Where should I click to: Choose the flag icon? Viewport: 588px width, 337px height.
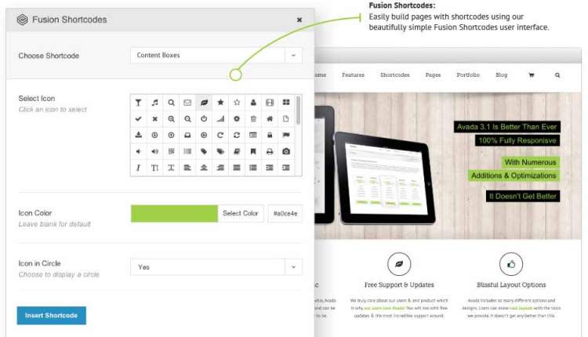[286, 135]
